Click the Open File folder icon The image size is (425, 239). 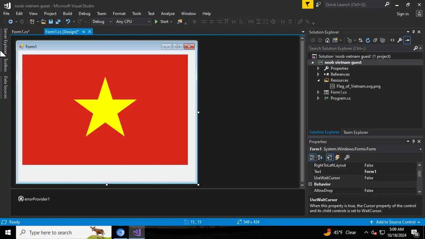point(43,22)
